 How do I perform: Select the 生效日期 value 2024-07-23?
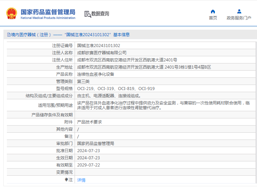(89, 158)
